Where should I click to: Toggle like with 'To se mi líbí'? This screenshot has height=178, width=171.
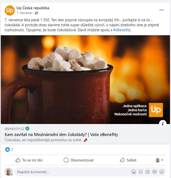point(29,160)
